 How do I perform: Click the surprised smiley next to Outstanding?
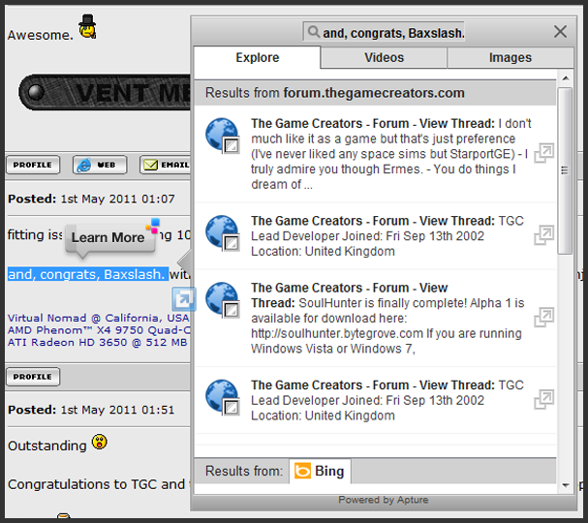point(100,442)
